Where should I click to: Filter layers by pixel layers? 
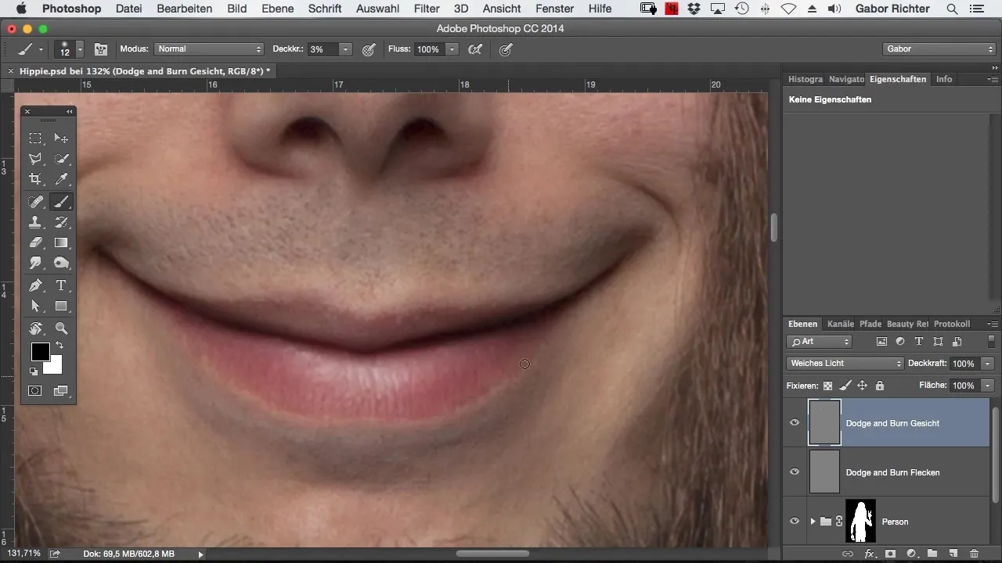click(881, 342)
